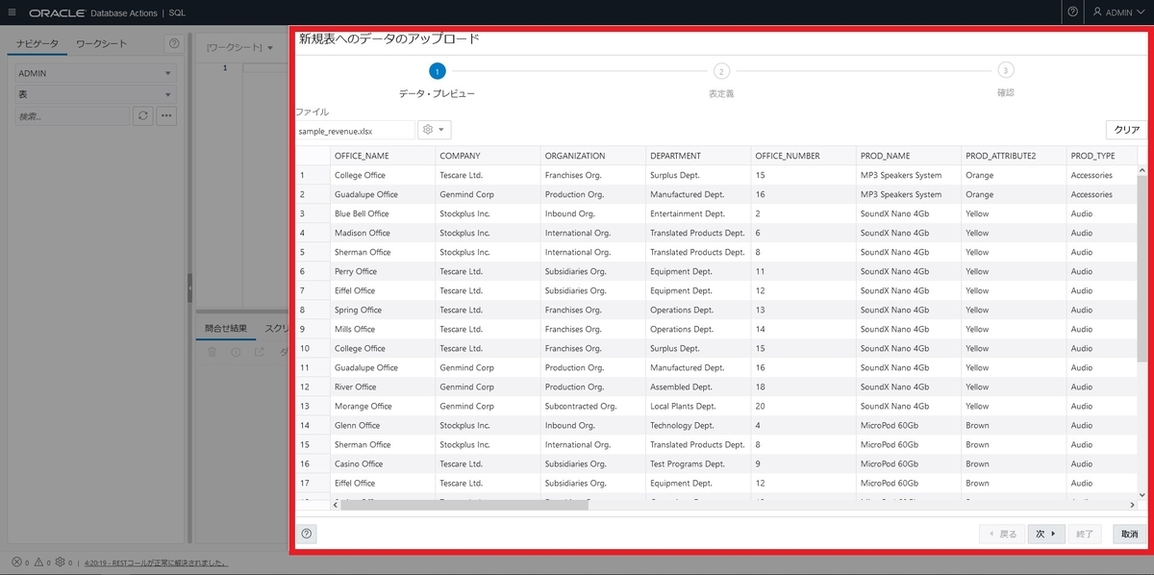
Task: Click the sample_revenue.xlsx file name field
Action: (355, 130)
